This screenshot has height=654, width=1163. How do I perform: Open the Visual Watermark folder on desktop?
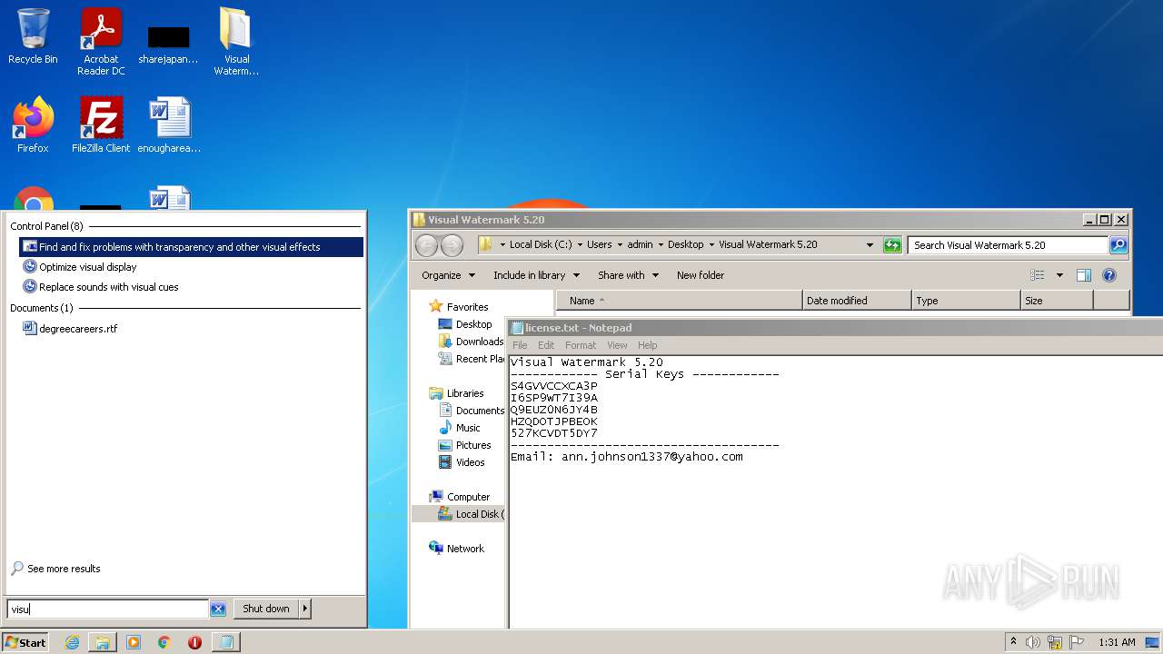pos(236,42)
